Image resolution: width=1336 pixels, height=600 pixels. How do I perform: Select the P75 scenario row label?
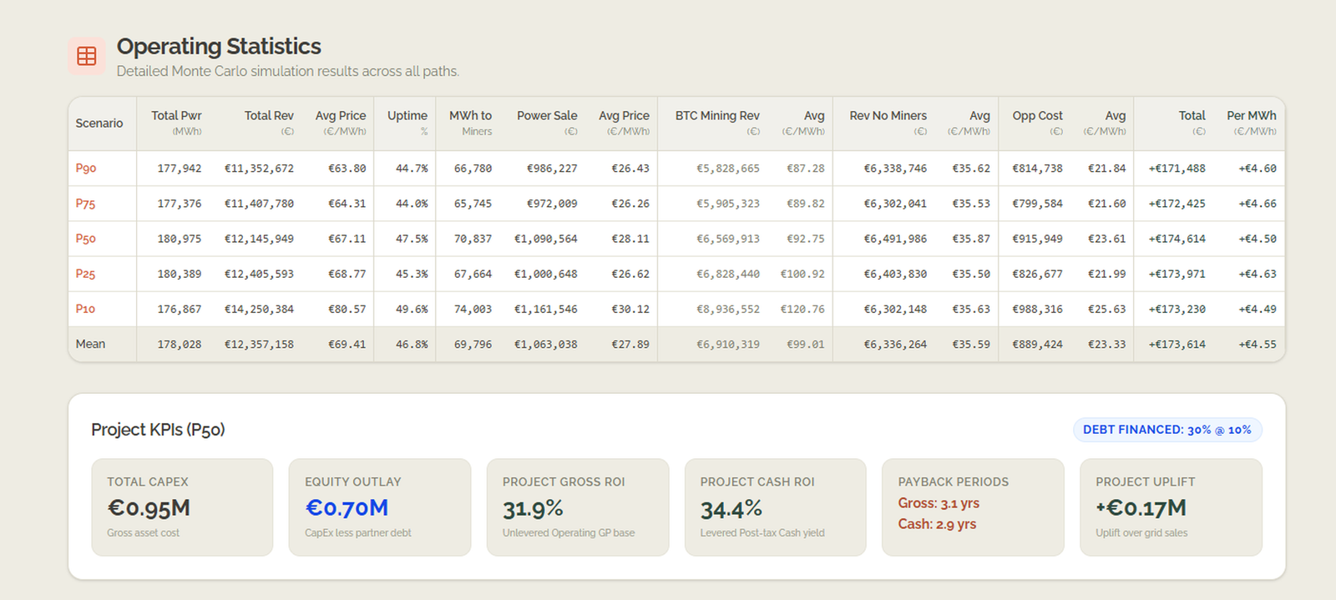85,204
